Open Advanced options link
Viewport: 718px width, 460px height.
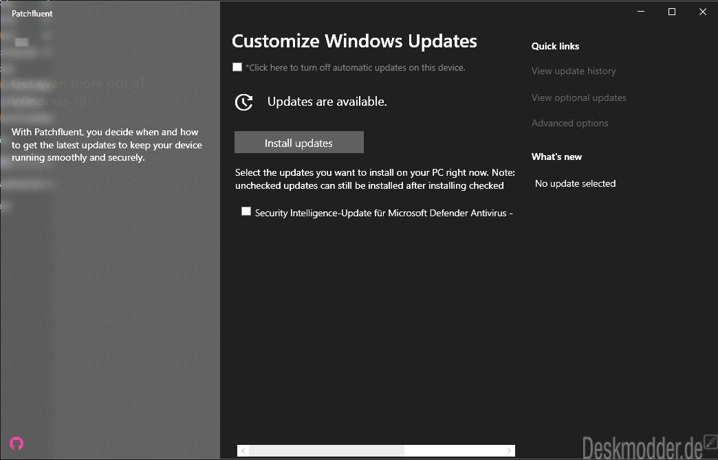click(x=569, y=123)
